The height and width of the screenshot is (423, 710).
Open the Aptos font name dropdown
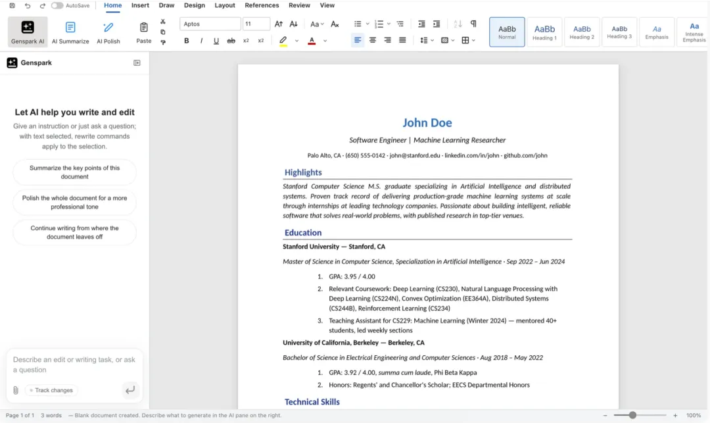210,24
